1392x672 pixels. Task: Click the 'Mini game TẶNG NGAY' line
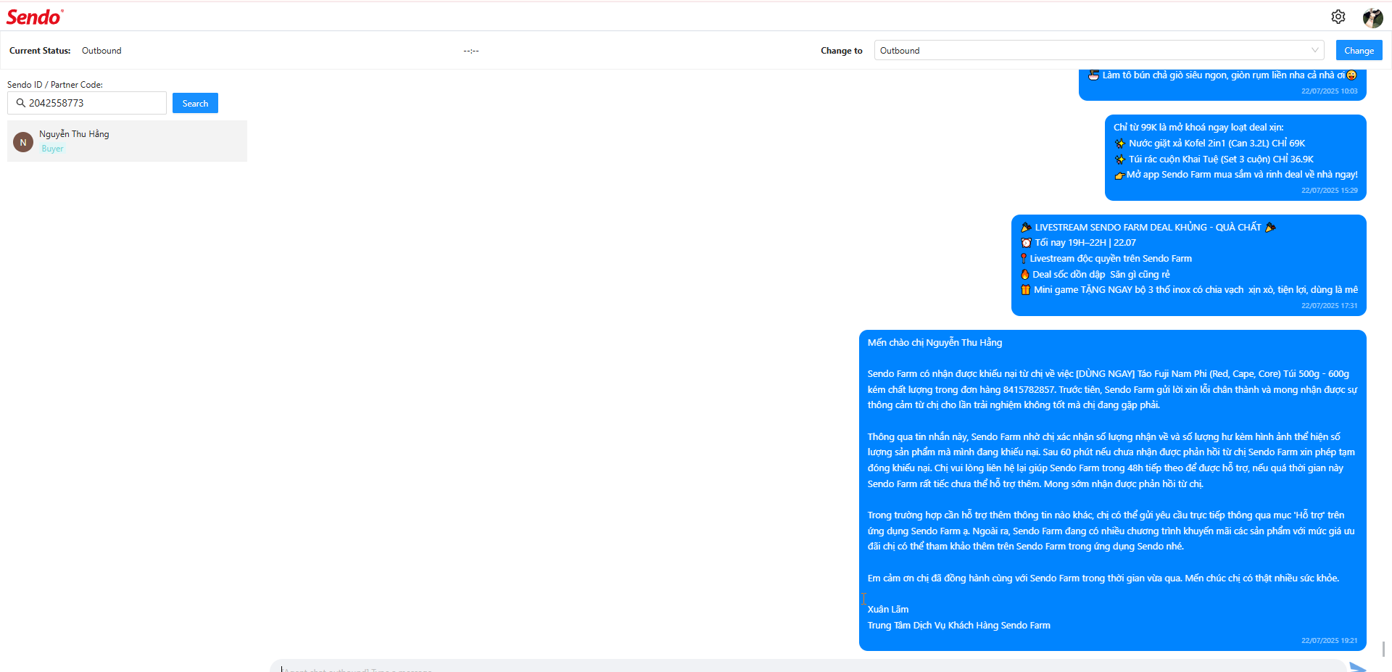coord(1189,289)
